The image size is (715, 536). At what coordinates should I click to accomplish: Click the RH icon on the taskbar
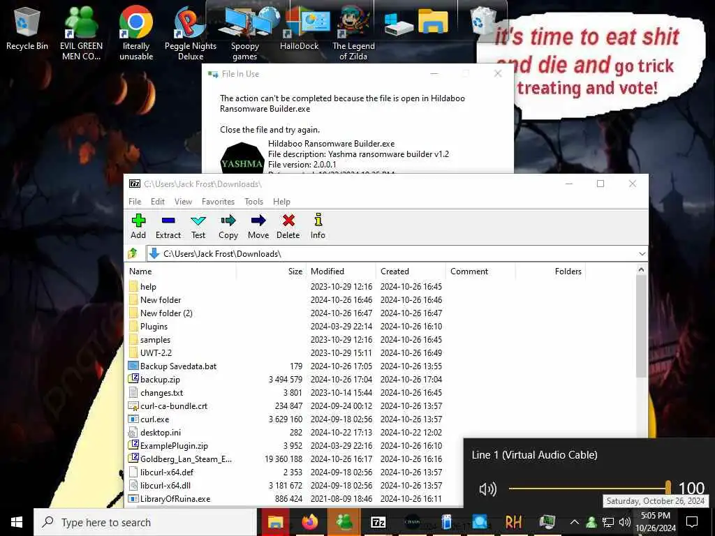tap(513, 522)
